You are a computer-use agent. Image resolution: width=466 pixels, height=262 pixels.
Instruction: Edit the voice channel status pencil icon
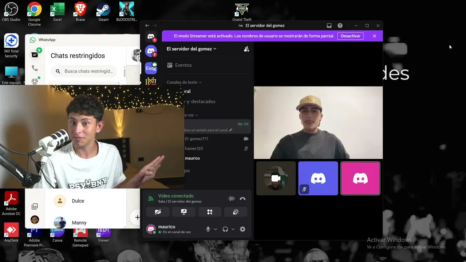(230, 130)
